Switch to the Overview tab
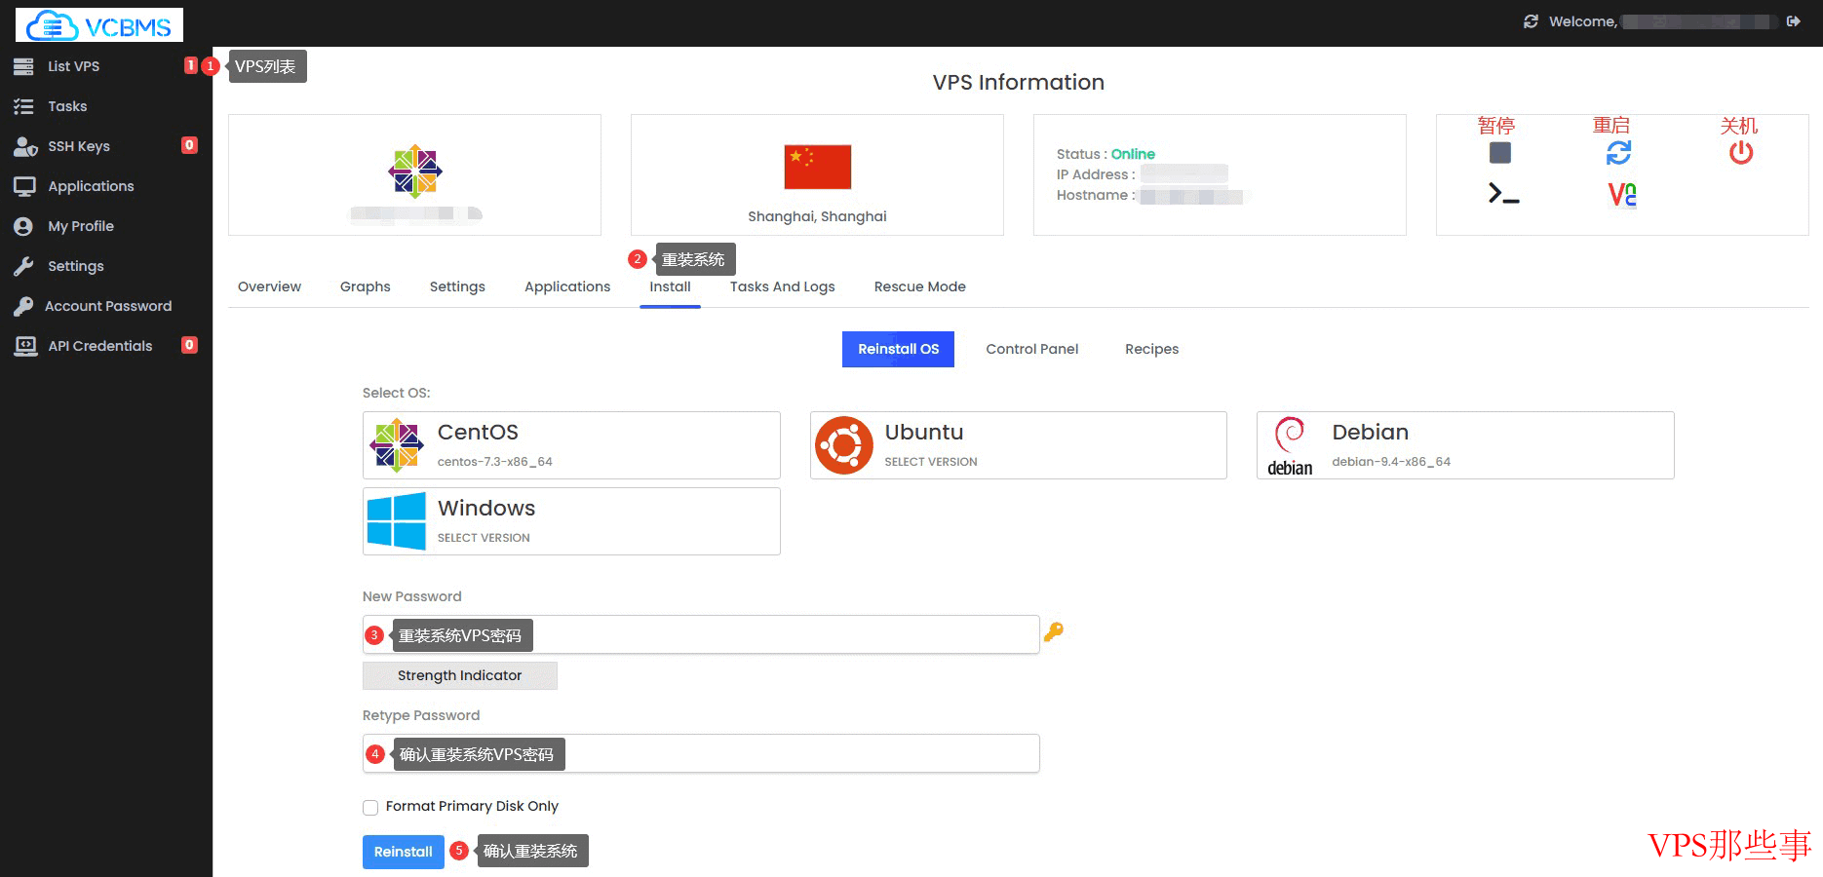Image resolution: width=1823 pixels, height=877 pixels. [x=269, y=286]
